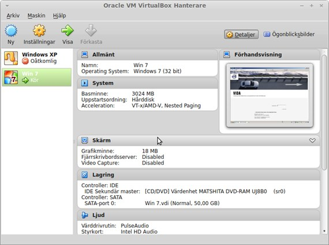Screen dimensions: 329x245
Task: Open the Ljud section header
Action: point(199,215)
